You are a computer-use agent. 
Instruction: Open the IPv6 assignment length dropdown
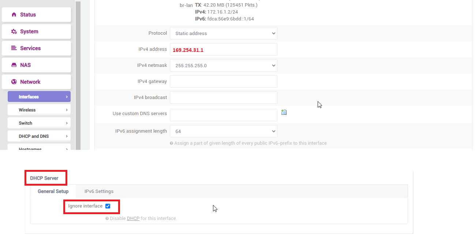coord(224,131)
